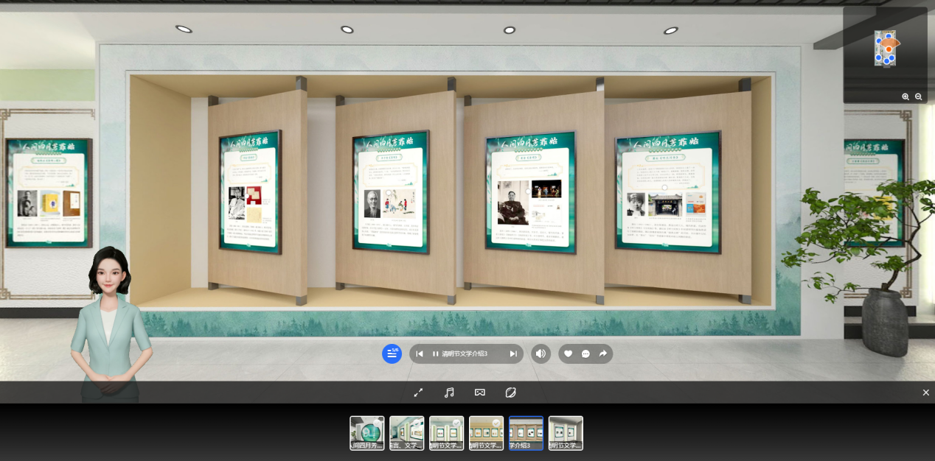Skip to the next scene track
This screenshot has height=461, width=935.
tap(513, 353)
